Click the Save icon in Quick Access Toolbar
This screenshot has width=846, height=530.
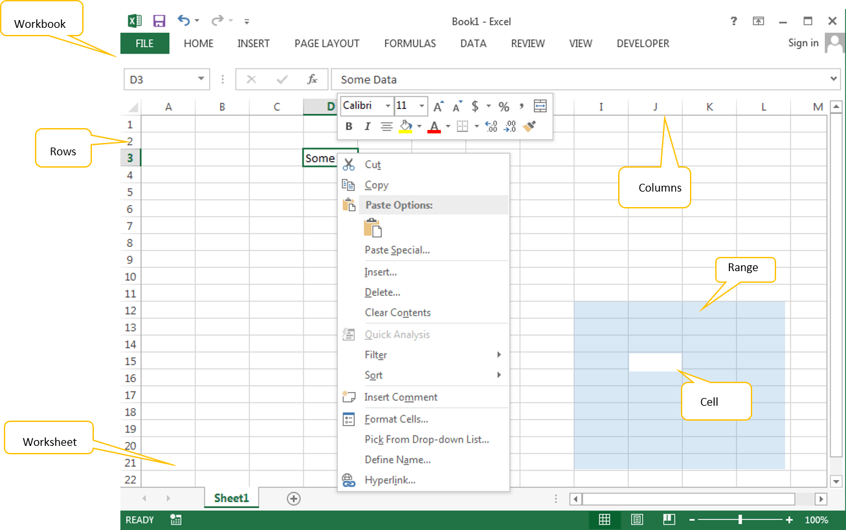(x=159, y=21)
